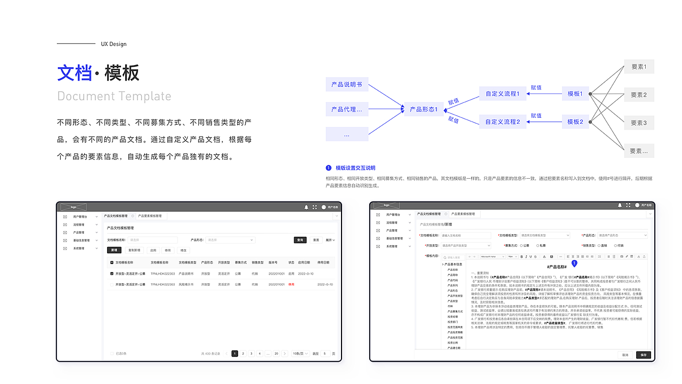
Task: Open the 产品形态 dropdown in the left window filter
Action: (x=231, y=240)
